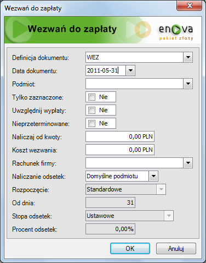Open the Definicja dokumentu dropdown arrow
The height and width of the screenshot is (263, 206).
(x=188, y=57)
